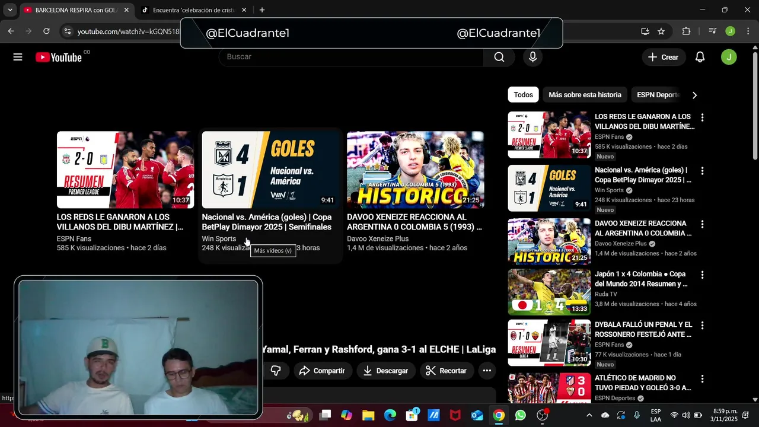Reload the page in Chrome
The height and width of the screenshot is (427, 759).
pos(47,31)
